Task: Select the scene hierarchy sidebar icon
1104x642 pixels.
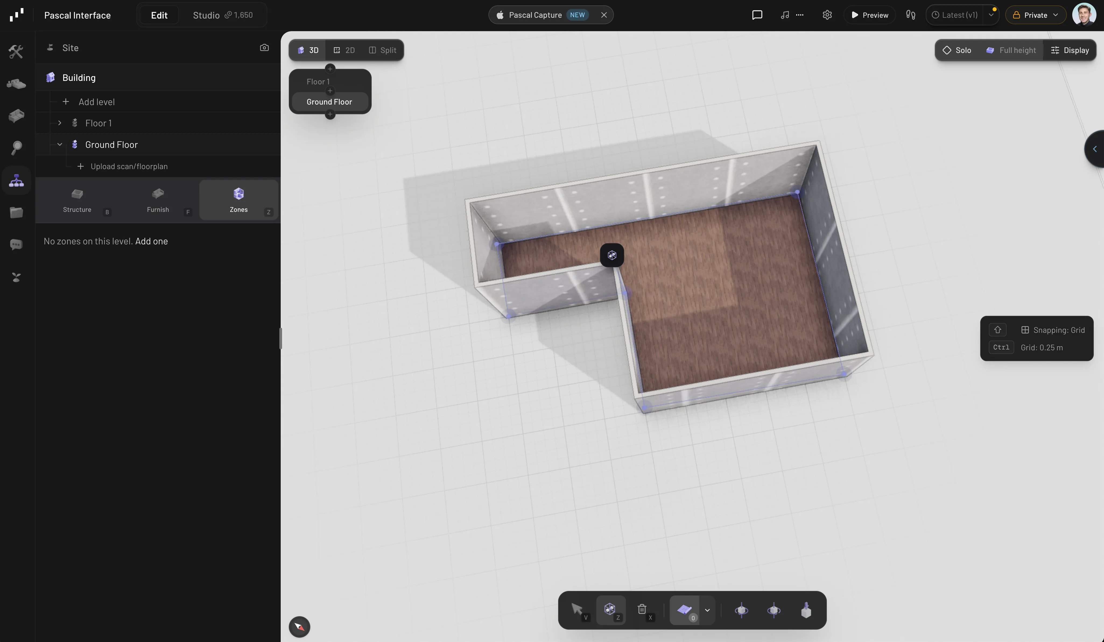Action: (16, 180)
